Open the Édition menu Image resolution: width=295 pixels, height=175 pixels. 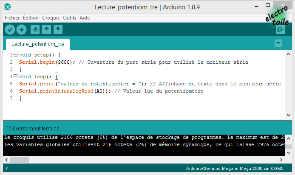pyautogui.click(x=31, y=18)
